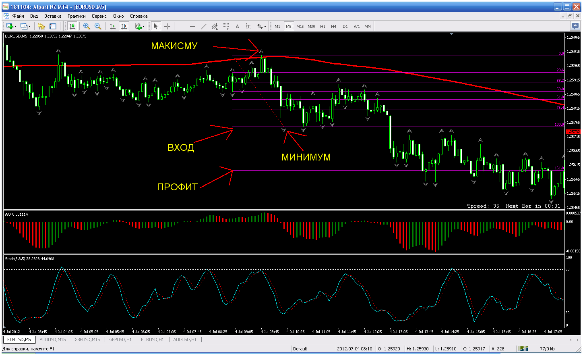This screenshot has width=583, height=354.
Task: Expand the New Chart dropdown arrow
Action: click(16, 27)
